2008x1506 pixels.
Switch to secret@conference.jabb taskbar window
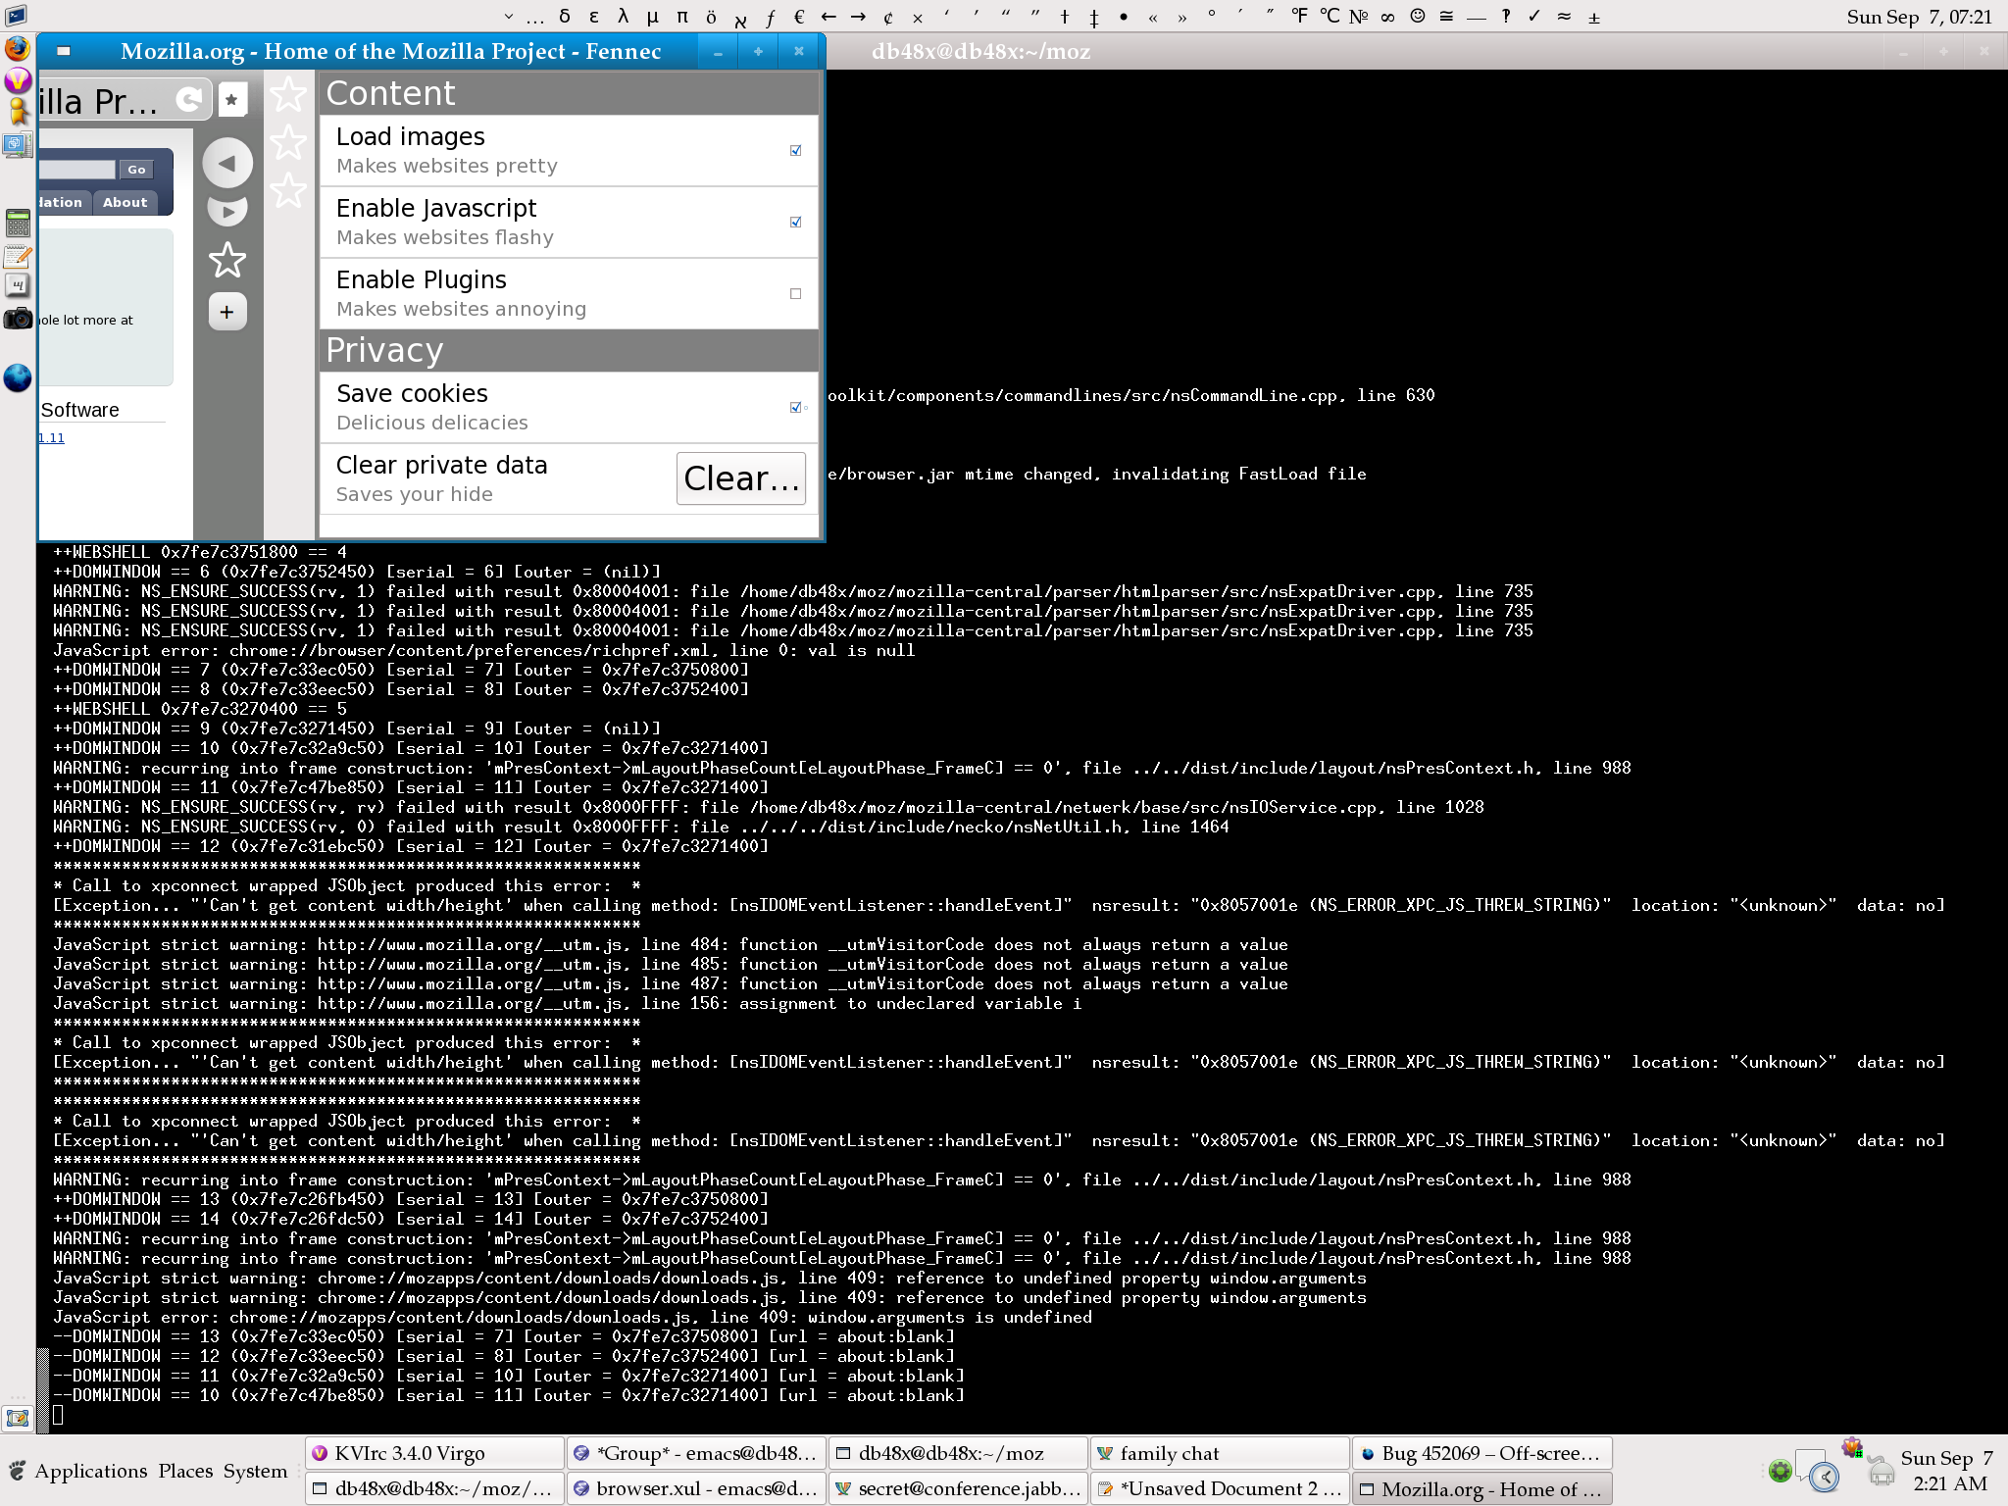pyautogui.click(x=958, y=1488)
